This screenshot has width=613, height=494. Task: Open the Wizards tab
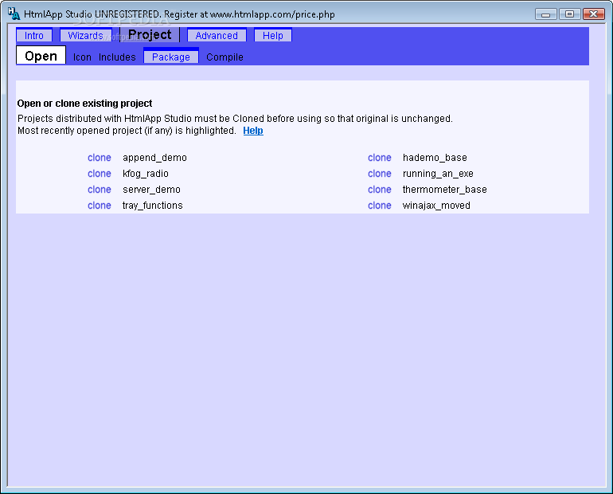point(86,36)
